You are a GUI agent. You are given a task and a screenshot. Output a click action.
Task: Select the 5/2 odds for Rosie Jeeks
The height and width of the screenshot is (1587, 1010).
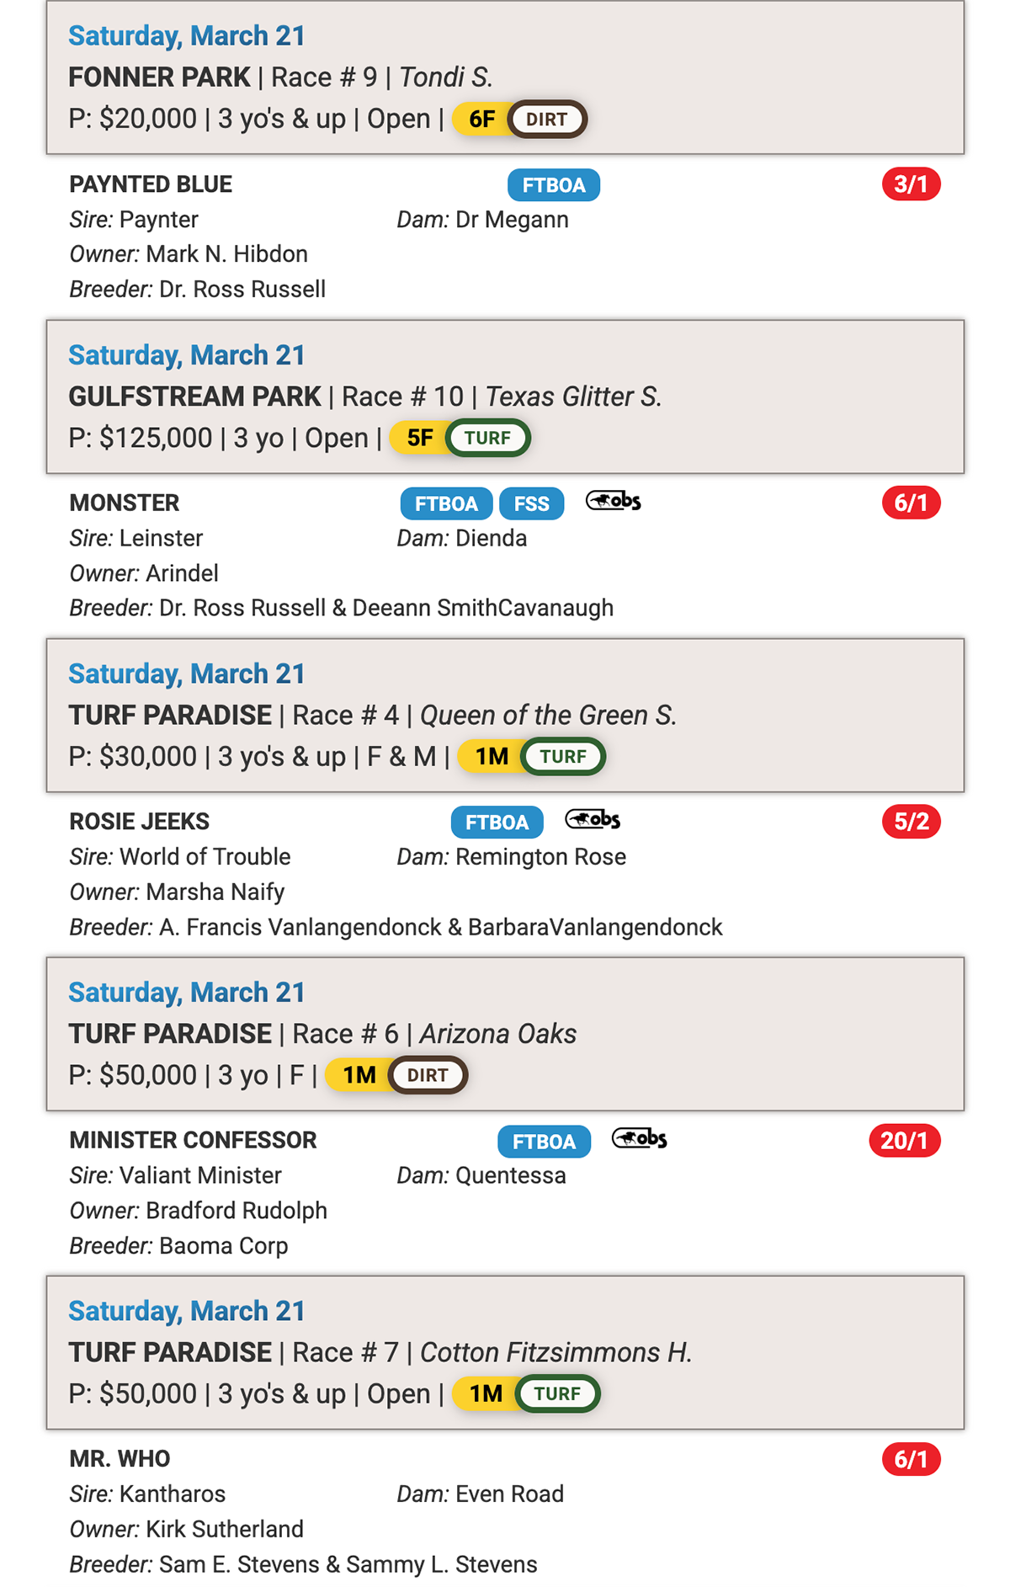[911, 822]
